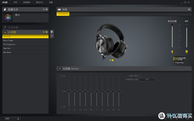Open the Settings menu in top bar
Viewport: 194px width, 121px height.
(x=51, y=2)
